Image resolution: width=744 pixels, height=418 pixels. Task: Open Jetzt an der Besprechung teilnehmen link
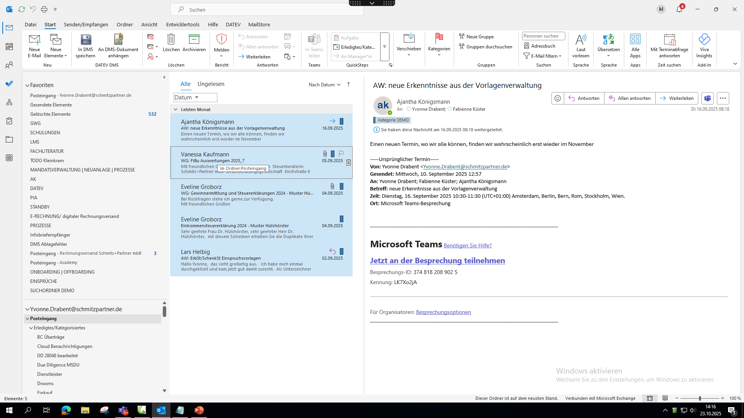437,260
